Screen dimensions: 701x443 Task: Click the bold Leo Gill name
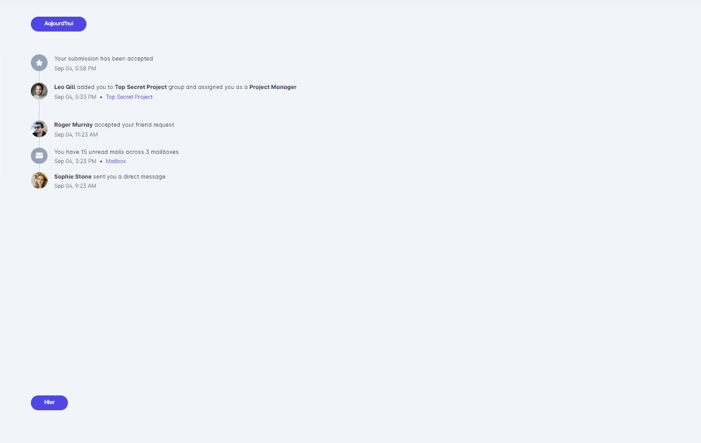[65, 87]
